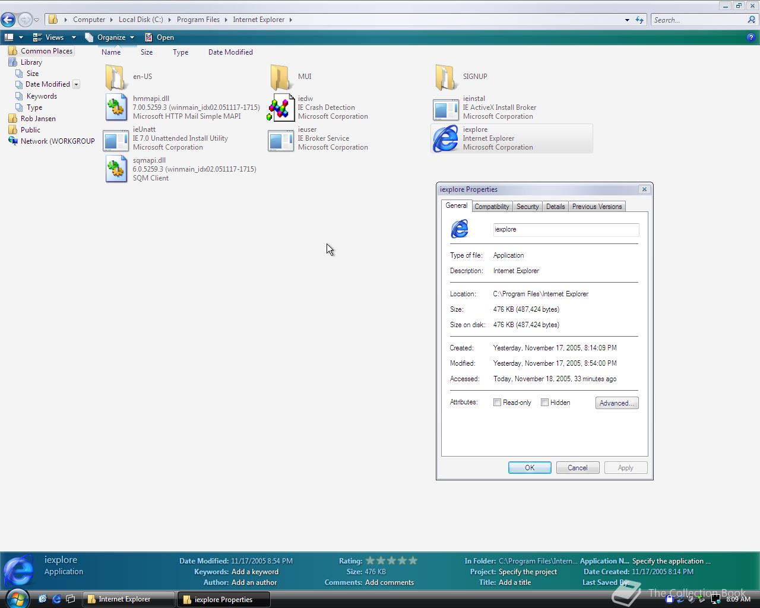The image size is (760, 608).
Task: Open the recent pages dropdown arrow
Action: pos(36,20)
